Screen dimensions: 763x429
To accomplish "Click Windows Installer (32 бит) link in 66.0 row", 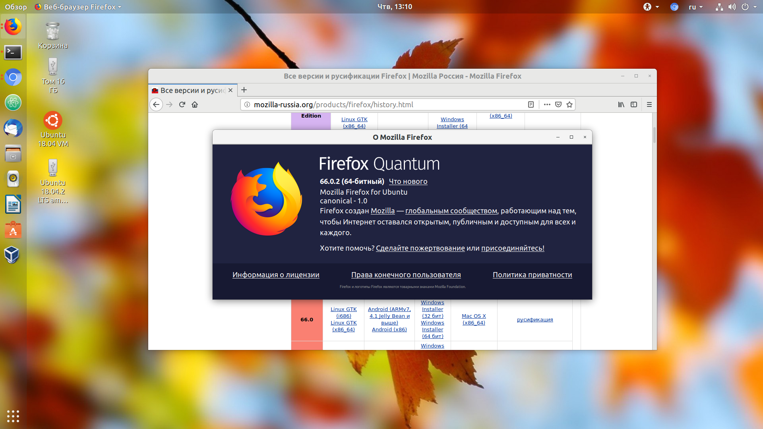I will coord(432,309).
